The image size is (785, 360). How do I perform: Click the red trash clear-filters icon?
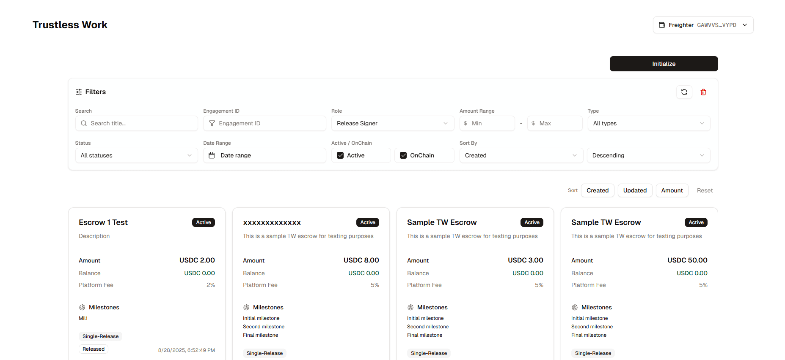coord(703,92)
